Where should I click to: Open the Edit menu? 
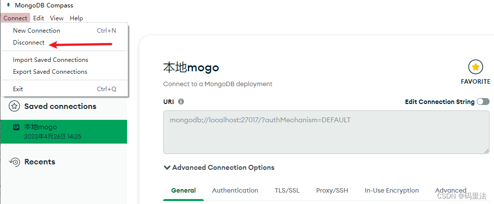(39, 18)
